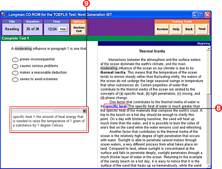Click the highlighted word 'moderating' in passage
The image size is (222, 169).
[109, 68]
